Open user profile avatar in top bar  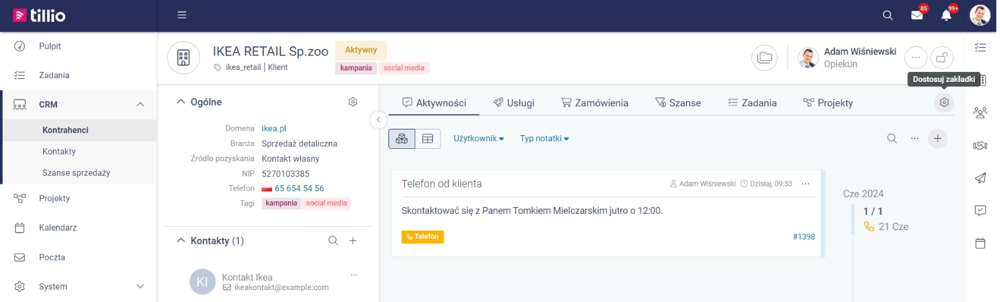point(979,15)
